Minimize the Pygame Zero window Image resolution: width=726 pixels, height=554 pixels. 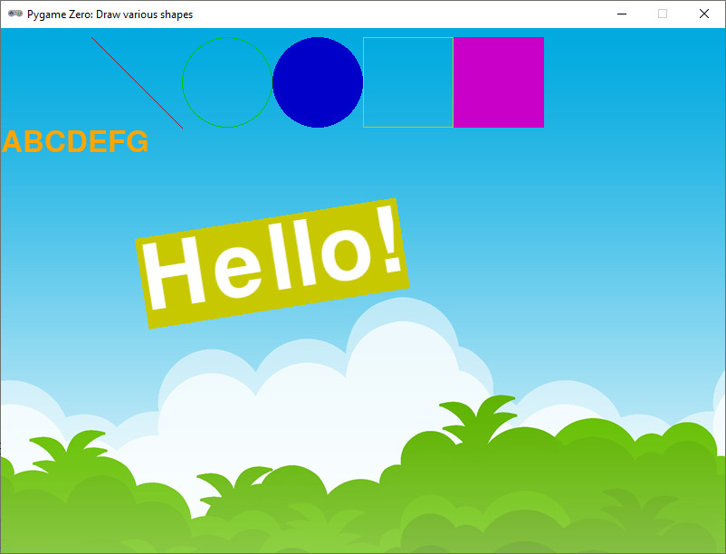[621, 14]
